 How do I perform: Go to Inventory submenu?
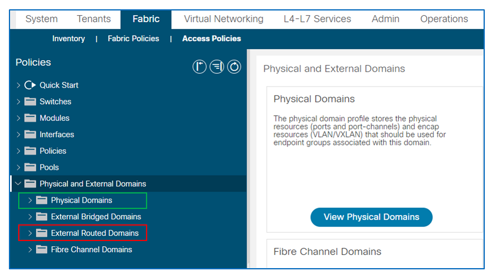tap(69, 39)
